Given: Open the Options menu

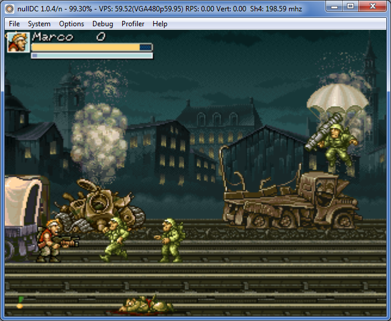Looking at the screenshot, I should coord(72,24).
